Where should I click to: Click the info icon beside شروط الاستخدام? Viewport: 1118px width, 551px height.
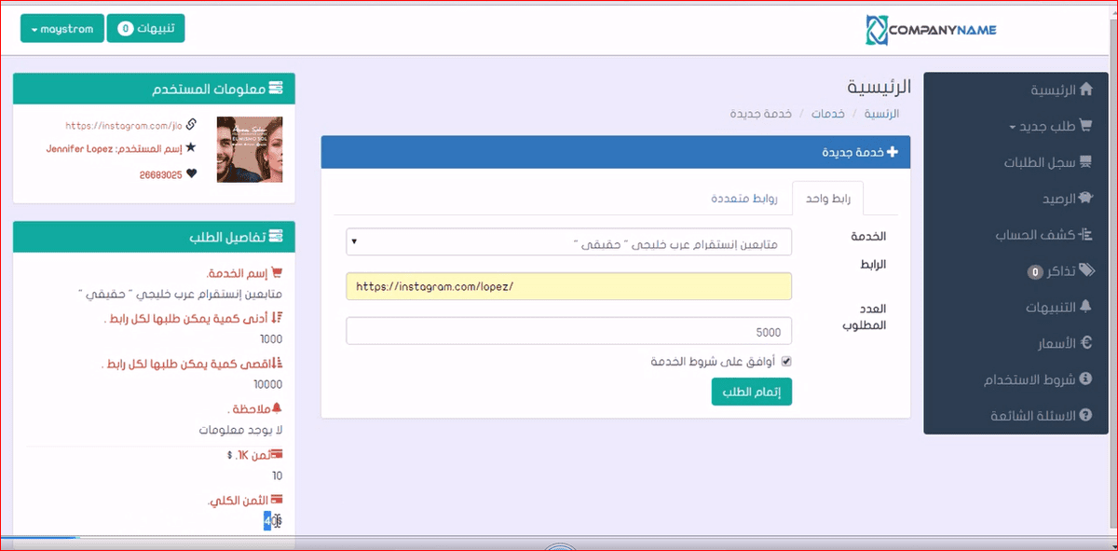tap(1085, 379)
